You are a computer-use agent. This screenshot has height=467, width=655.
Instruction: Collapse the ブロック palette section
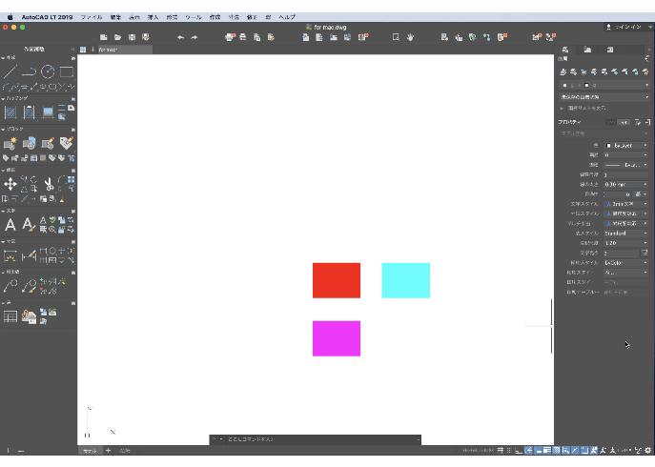(x=3, y=130)
